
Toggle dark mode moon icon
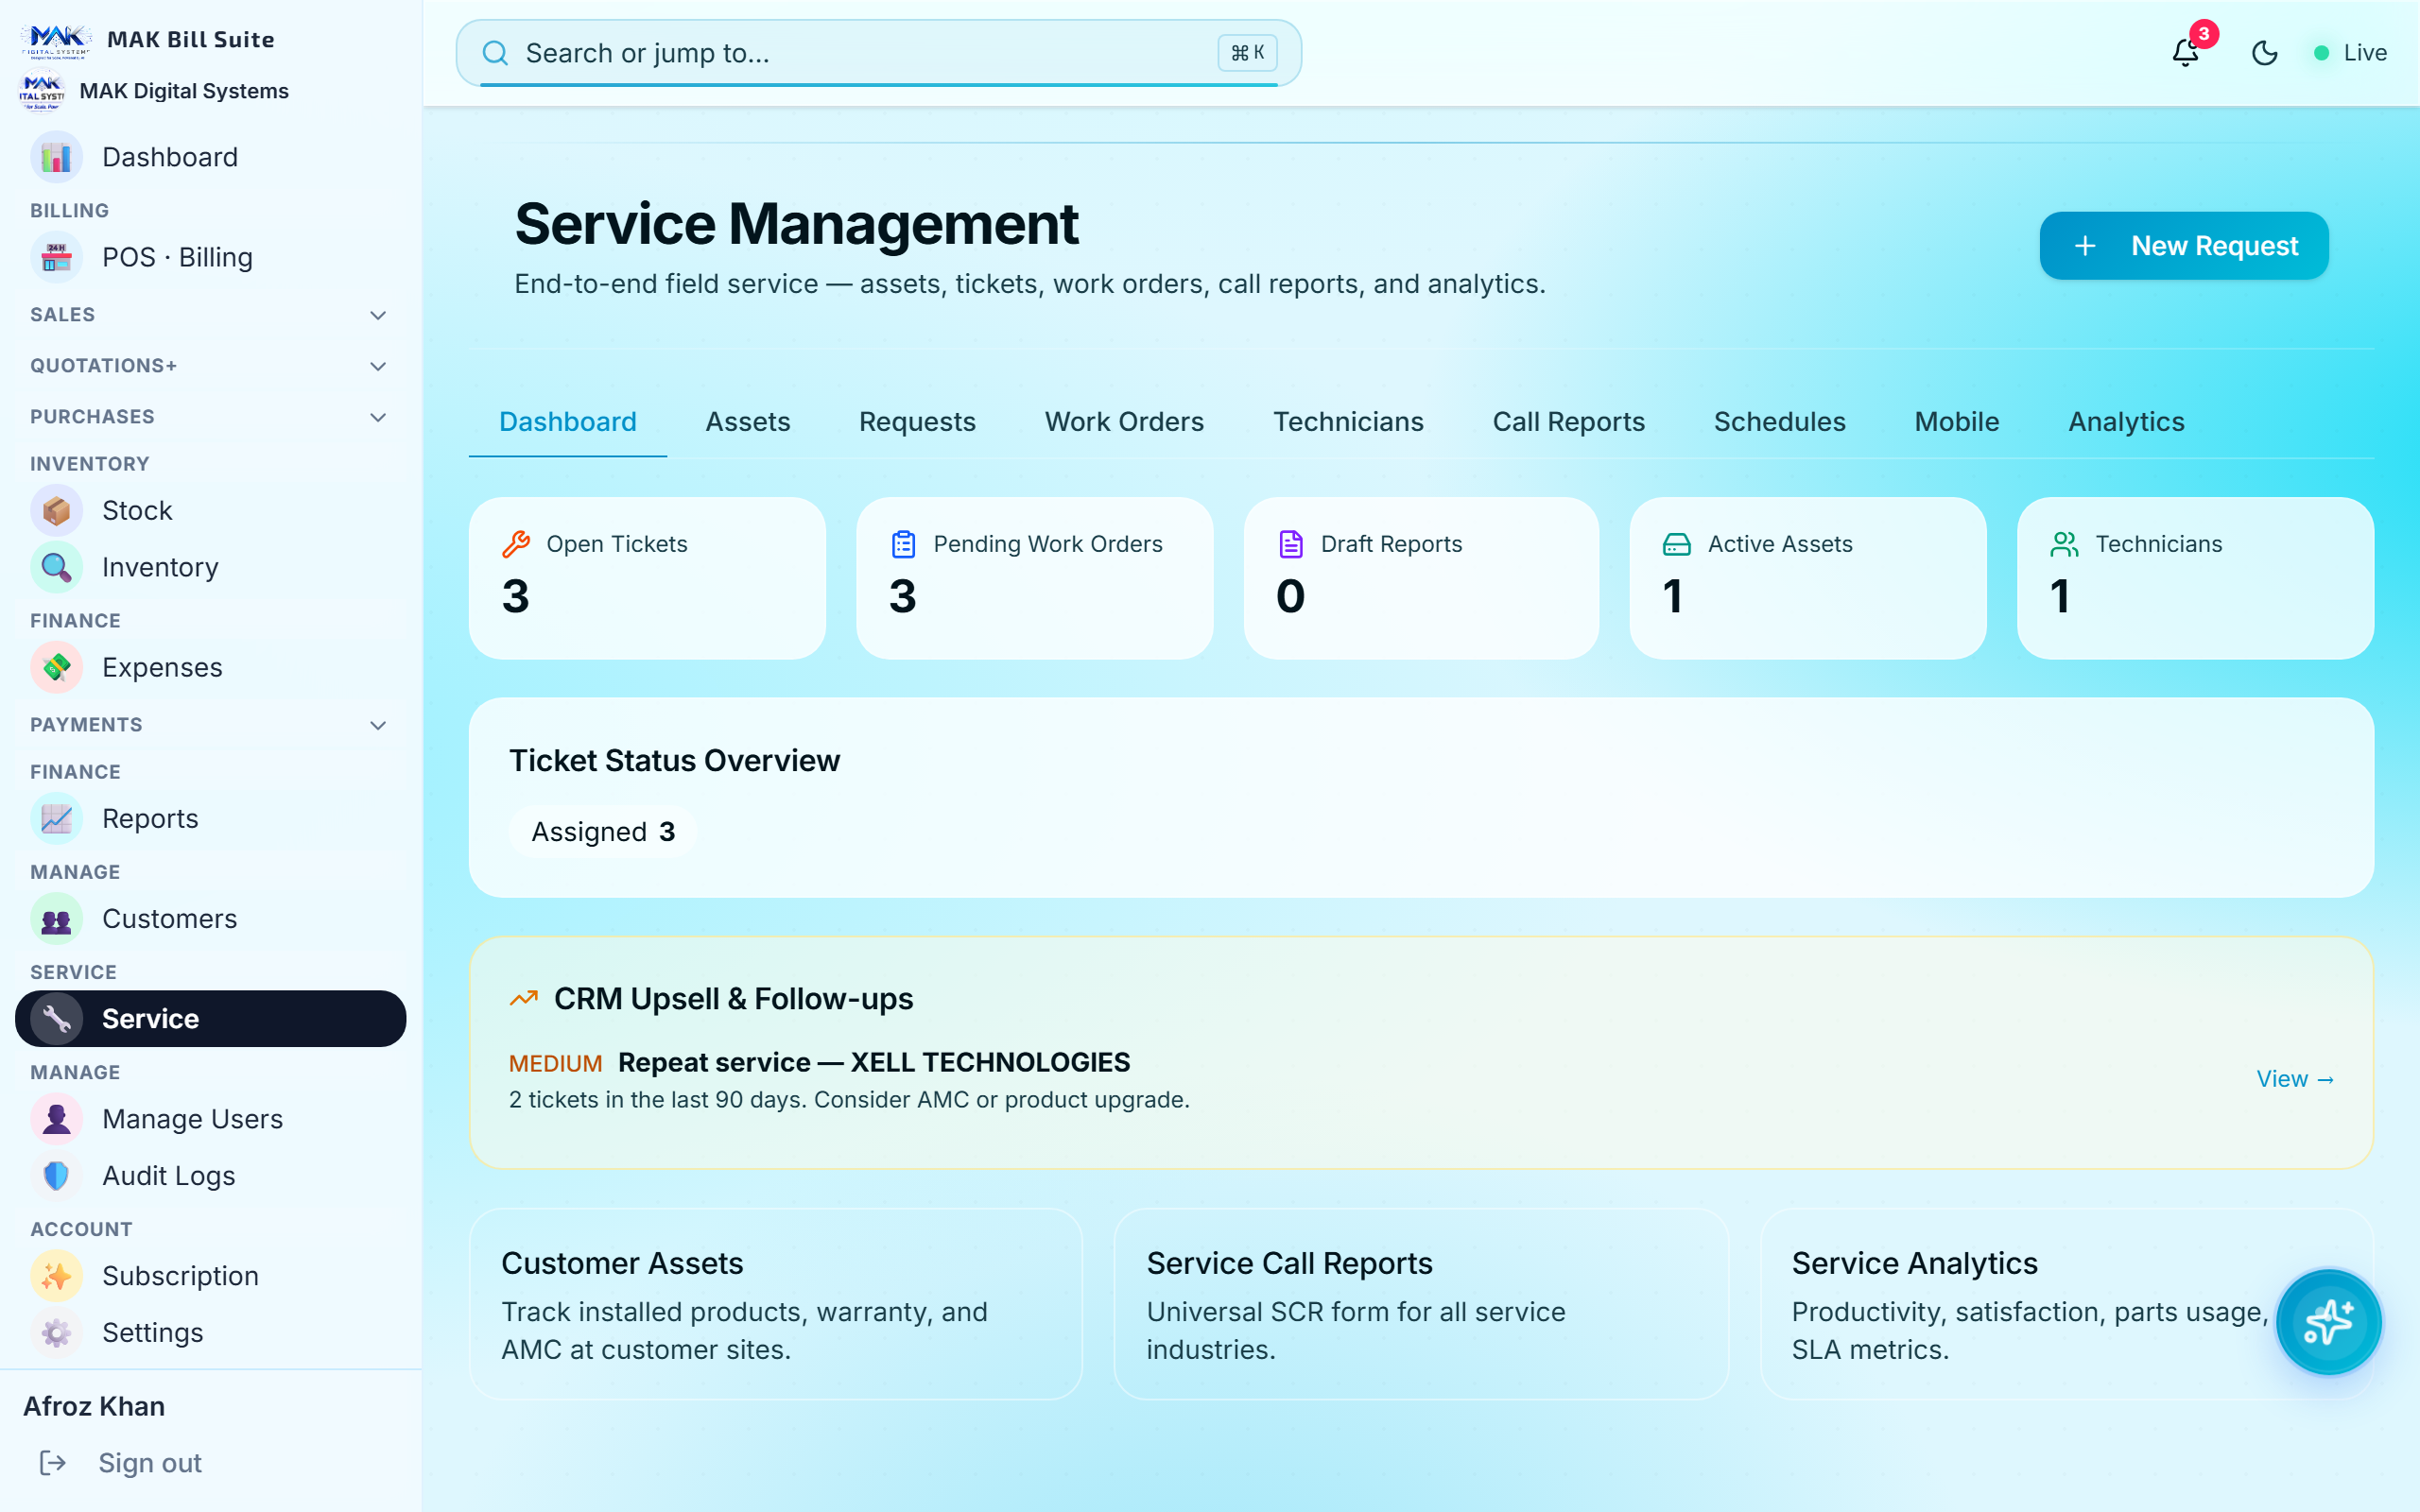pos(2264,53)
